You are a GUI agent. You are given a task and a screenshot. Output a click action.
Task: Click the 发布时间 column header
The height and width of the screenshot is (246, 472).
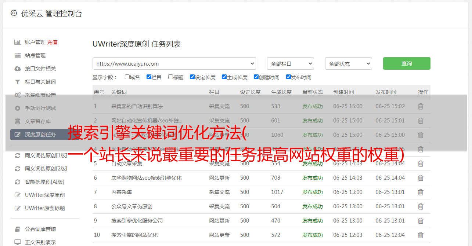pos(386,92)
